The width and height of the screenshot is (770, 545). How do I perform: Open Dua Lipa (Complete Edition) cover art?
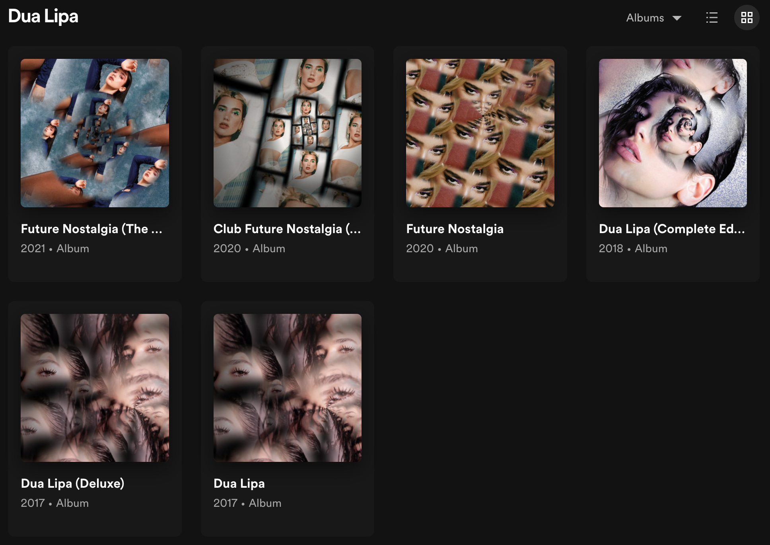[x=673, y=133]
